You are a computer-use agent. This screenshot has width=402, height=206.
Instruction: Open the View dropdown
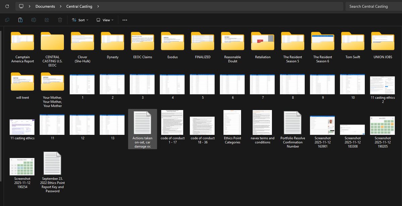point(105,20)
